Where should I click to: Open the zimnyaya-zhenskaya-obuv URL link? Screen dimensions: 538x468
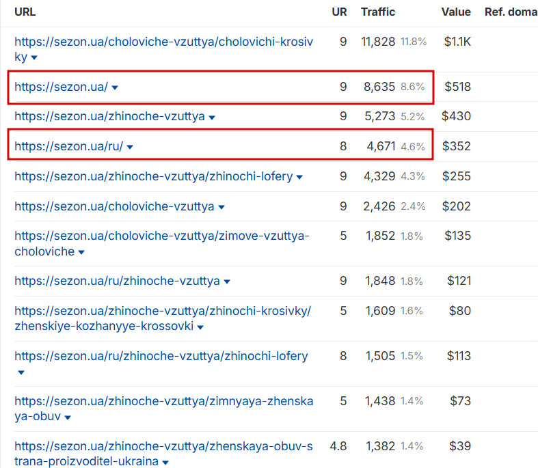coord(163,409)
